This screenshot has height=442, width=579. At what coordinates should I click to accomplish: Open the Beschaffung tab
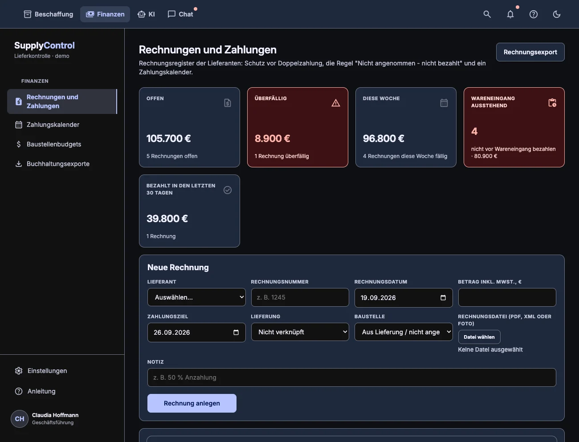48,14
